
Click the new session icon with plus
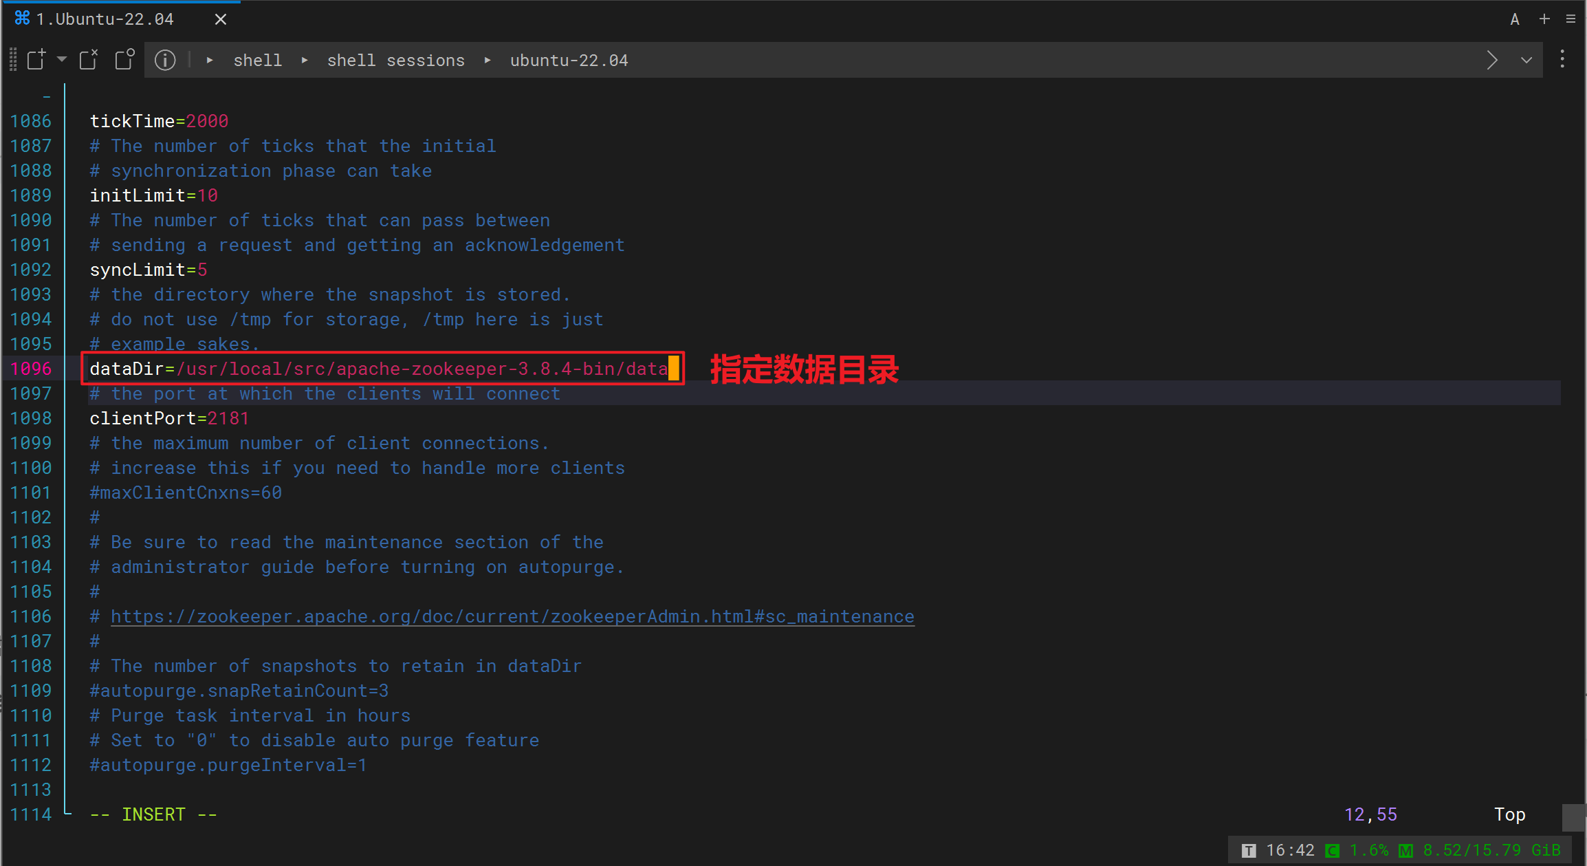tap(36, 60)
